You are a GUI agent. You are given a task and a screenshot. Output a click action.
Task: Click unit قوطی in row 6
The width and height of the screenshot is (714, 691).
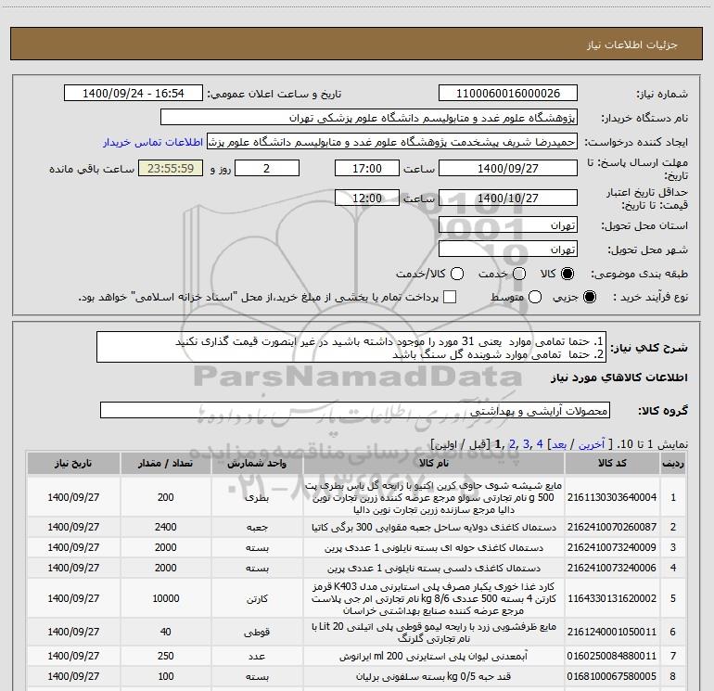(257, 633)
